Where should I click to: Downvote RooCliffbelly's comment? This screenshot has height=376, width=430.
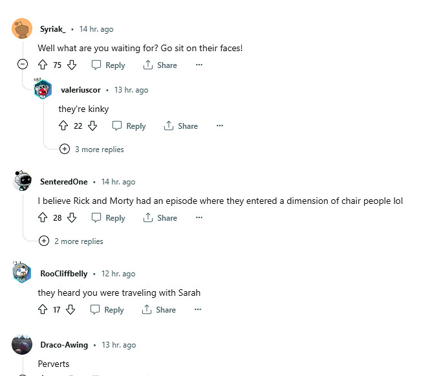70,309
